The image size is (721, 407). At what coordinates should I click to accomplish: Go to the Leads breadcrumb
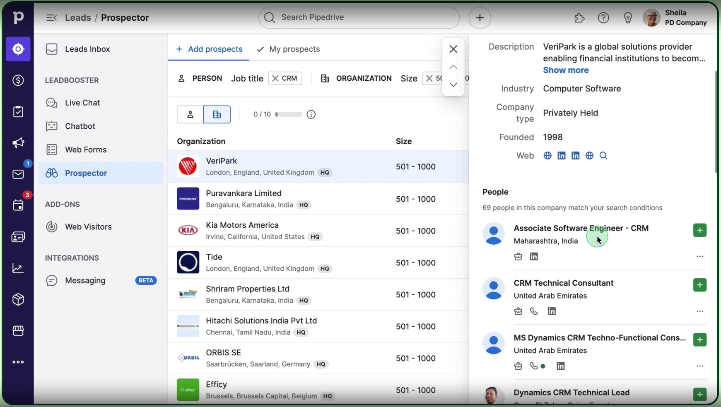tap(78, 18)
